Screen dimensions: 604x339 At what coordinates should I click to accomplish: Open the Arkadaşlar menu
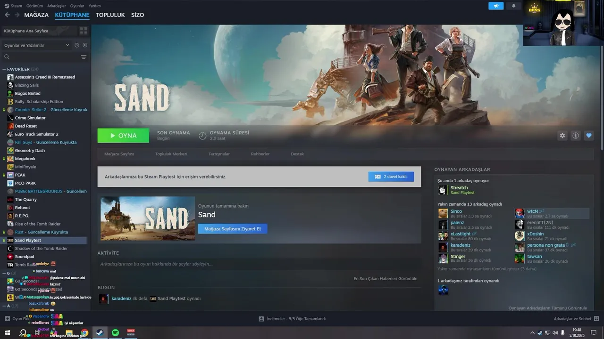pos(57,6)
